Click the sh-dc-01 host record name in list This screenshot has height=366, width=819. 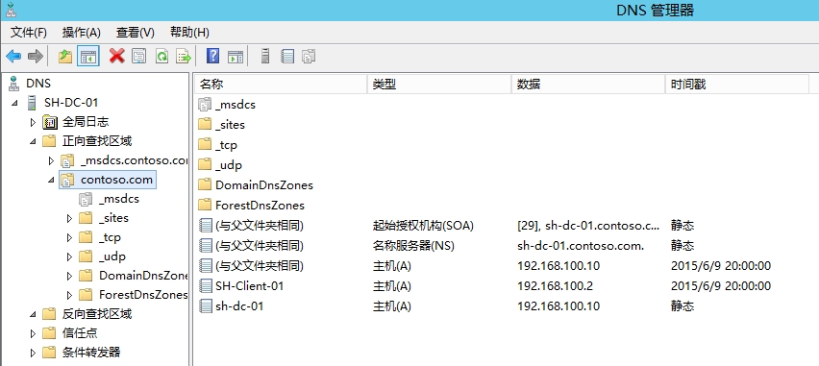(239, 305)
